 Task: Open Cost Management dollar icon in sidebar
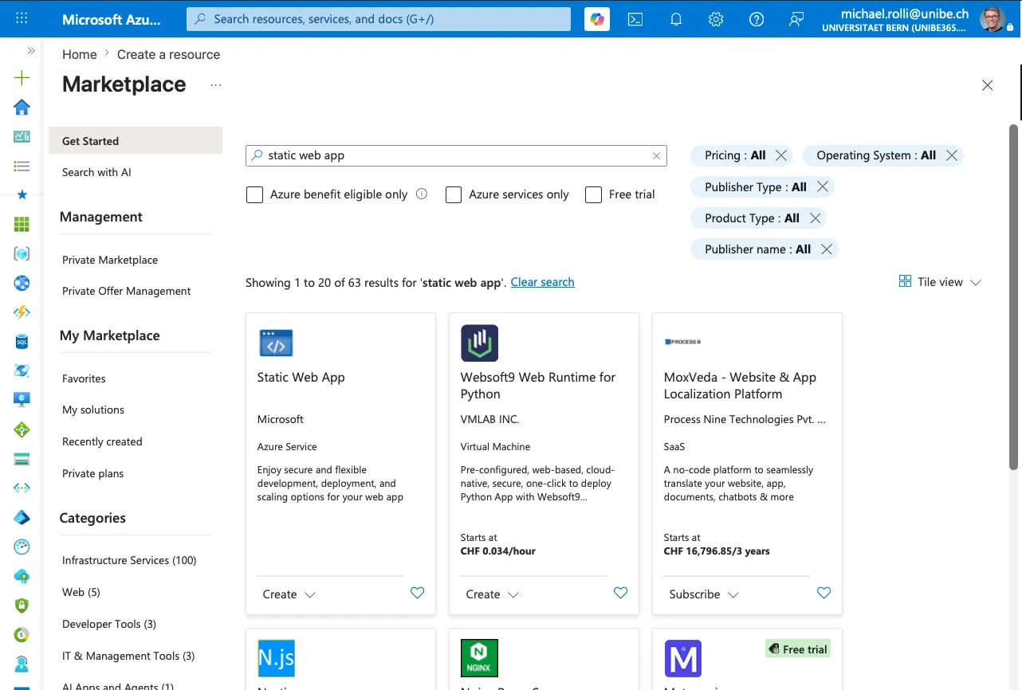click(22, 634)
